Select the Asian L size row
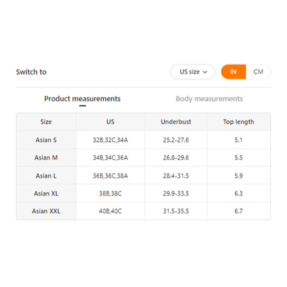The width and height of the screenshot is (287, 287). 46,176
